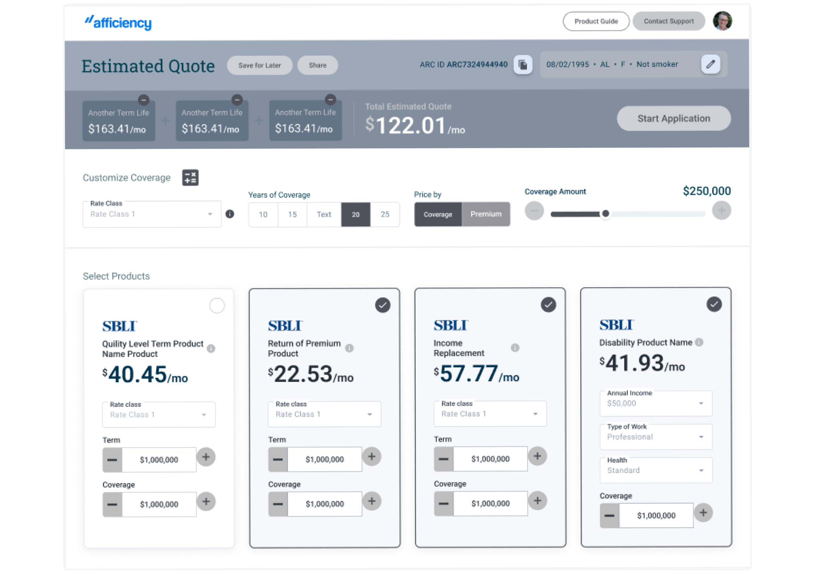Remove the first Another Term Life chip
The width and height of the screenshot is (815, 574).
[x=143, y=100]
